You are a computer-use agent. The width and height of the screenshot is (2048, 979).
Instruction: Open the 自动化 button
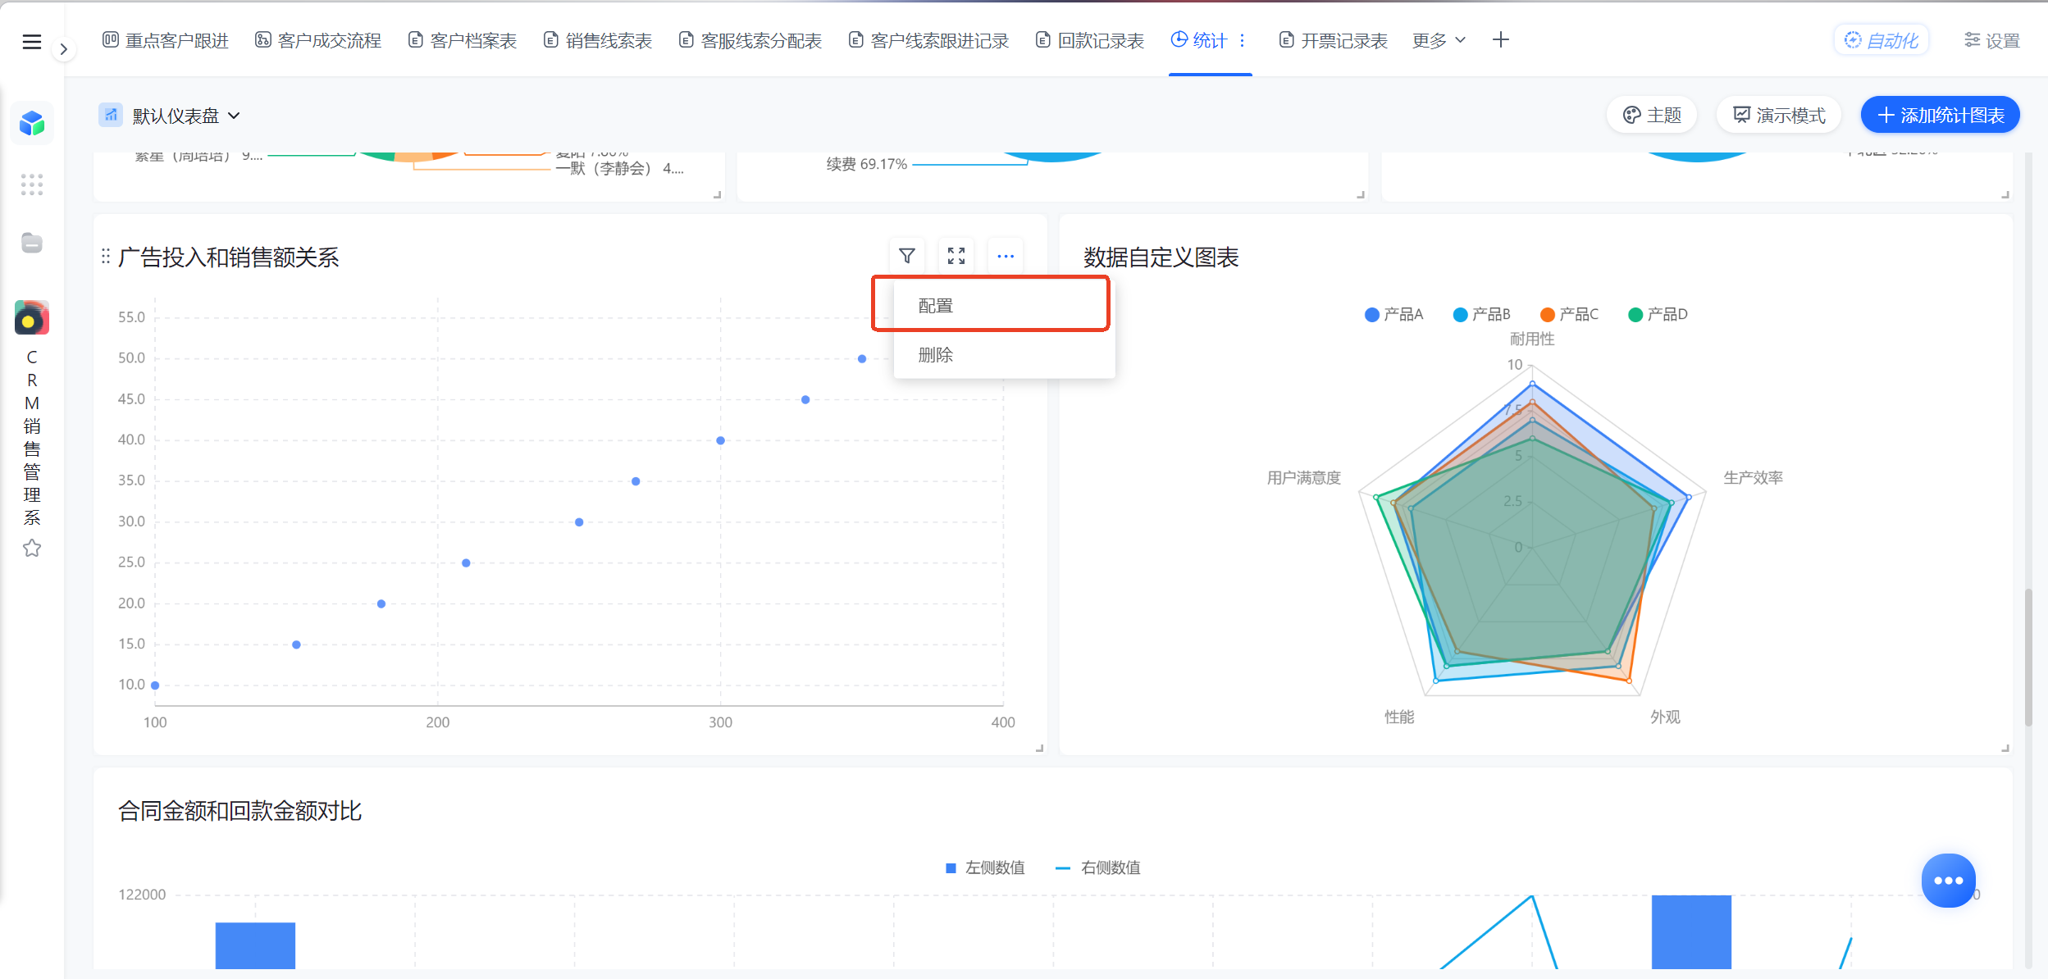pyautogui.click(x=1882, y=40)
